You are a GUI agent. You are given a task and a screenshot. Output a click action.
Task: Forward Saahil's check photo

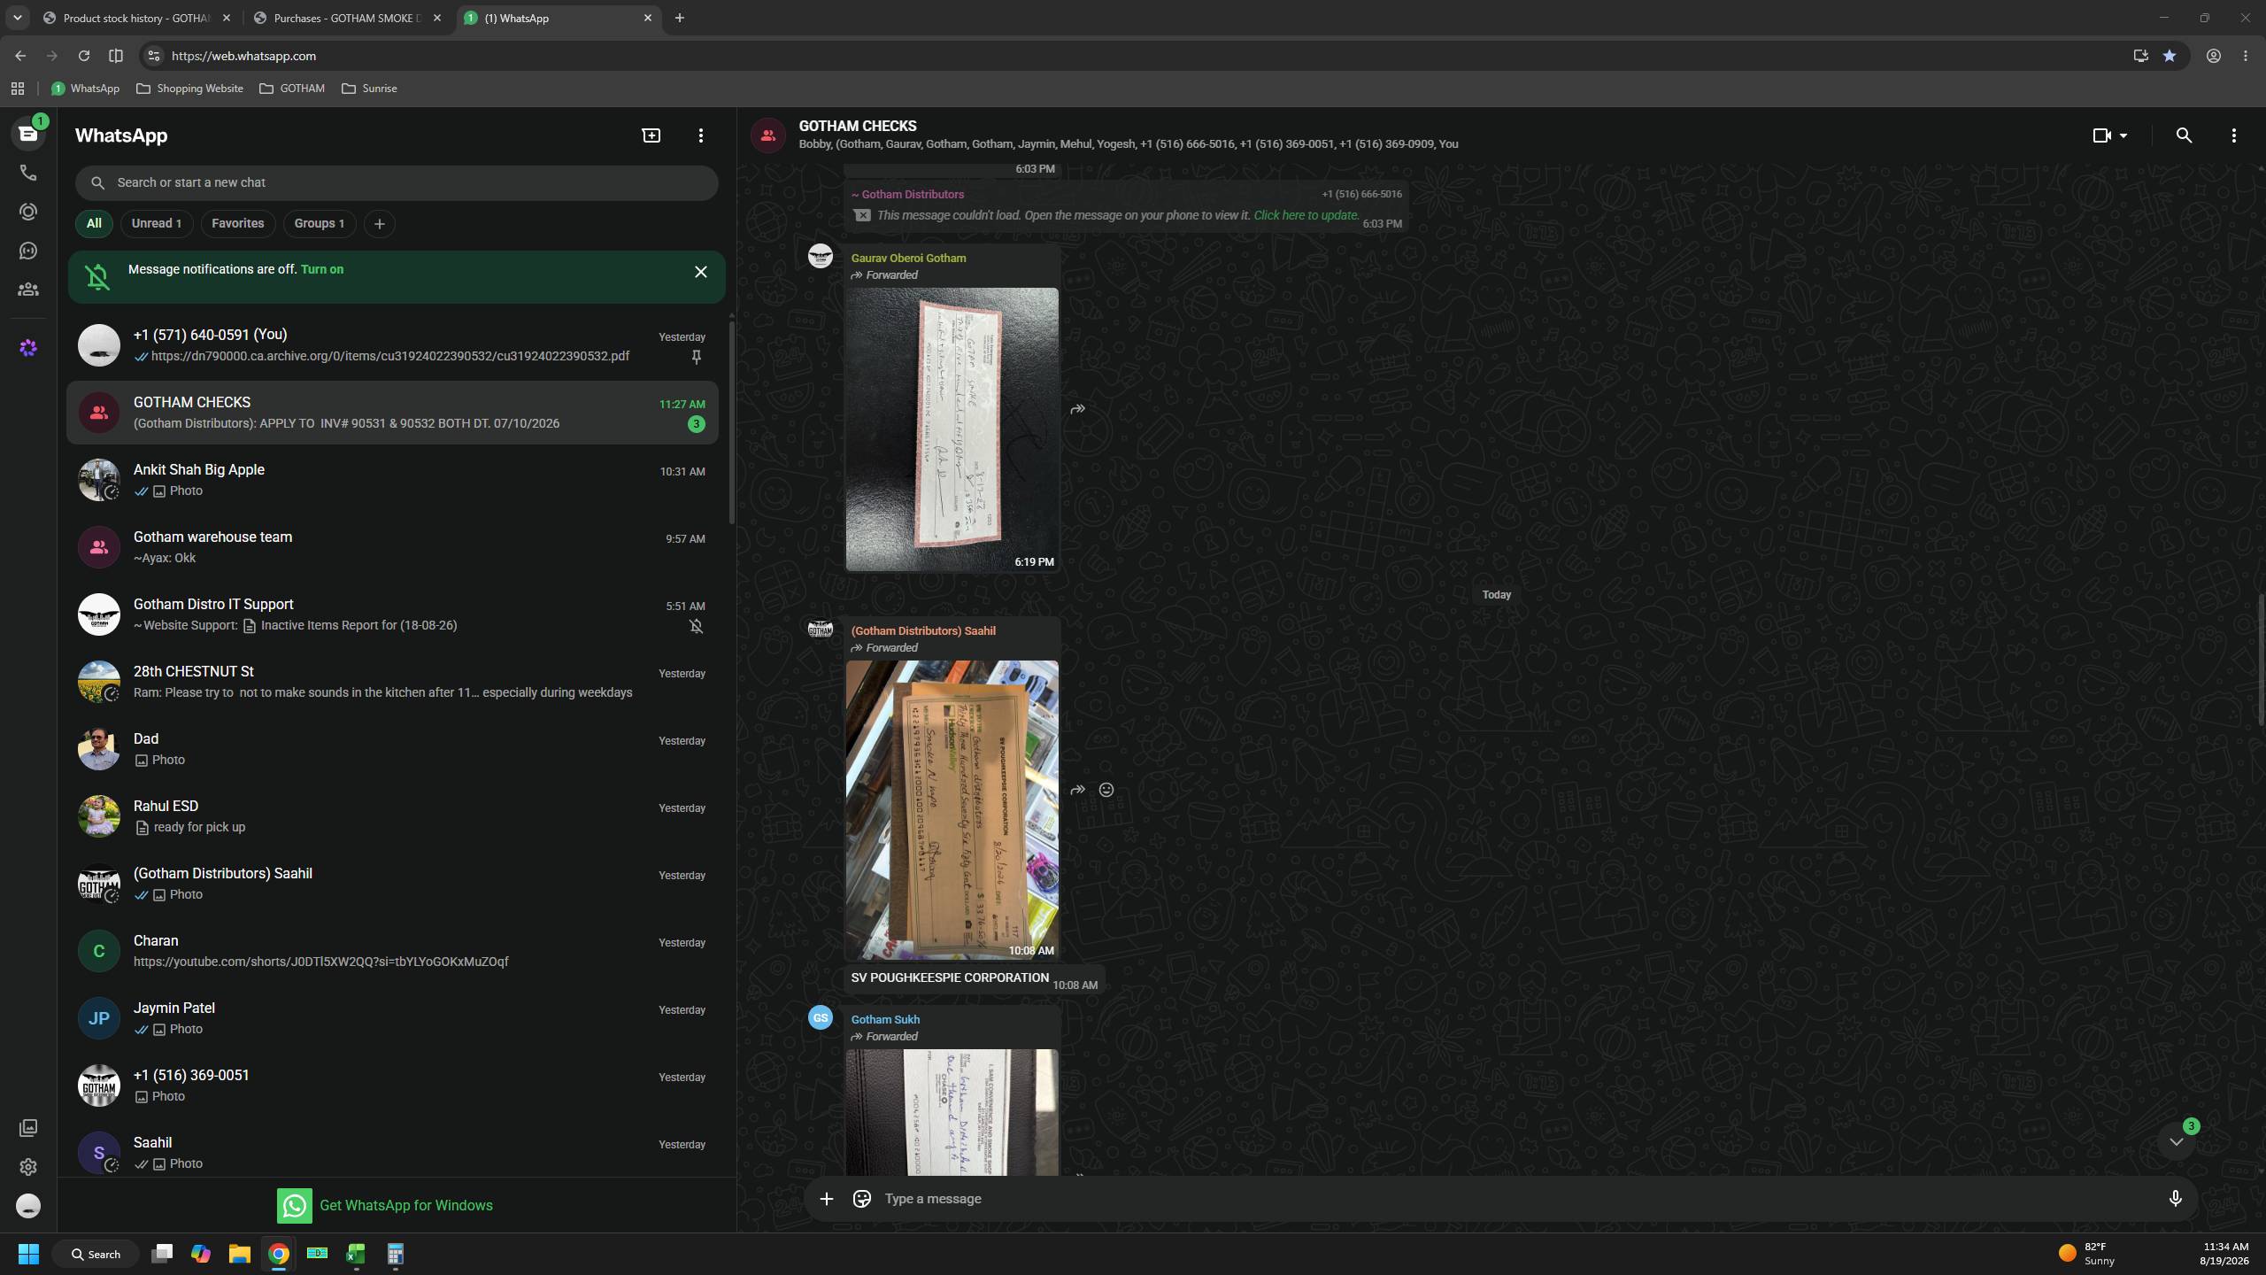[1077, 790]
